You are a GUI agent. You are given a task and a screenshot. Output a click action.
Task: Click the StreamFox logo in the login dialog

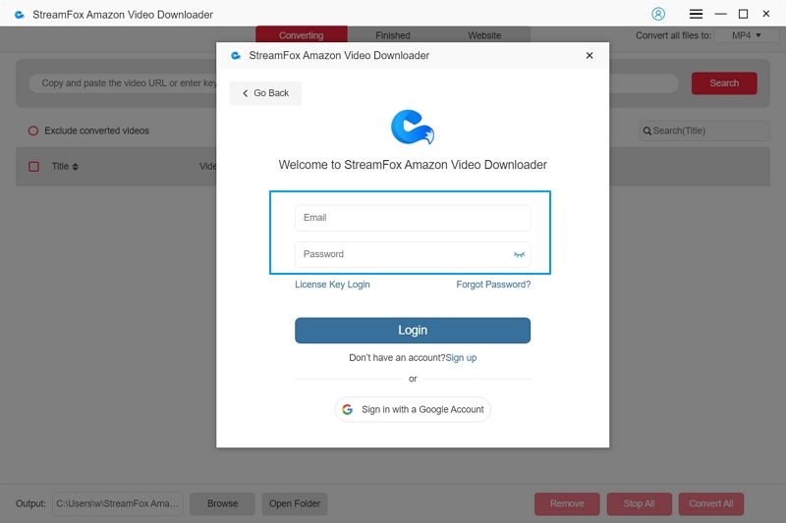coord(413,128)
